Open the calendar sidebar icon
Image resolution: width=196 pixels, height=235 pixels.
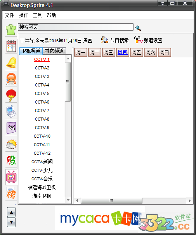(x=11, y=46)
